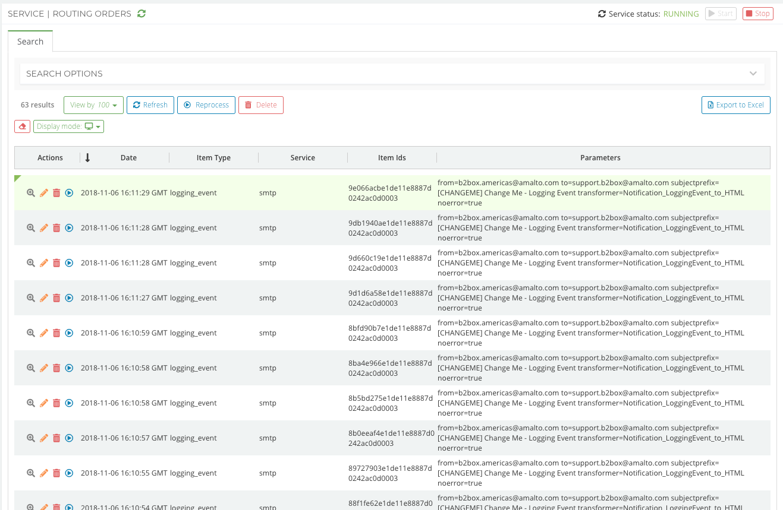This screenshot has width=783, height=510.
Task: Click pencil icon on first 16:10:58 order
Action: (44, 368)
